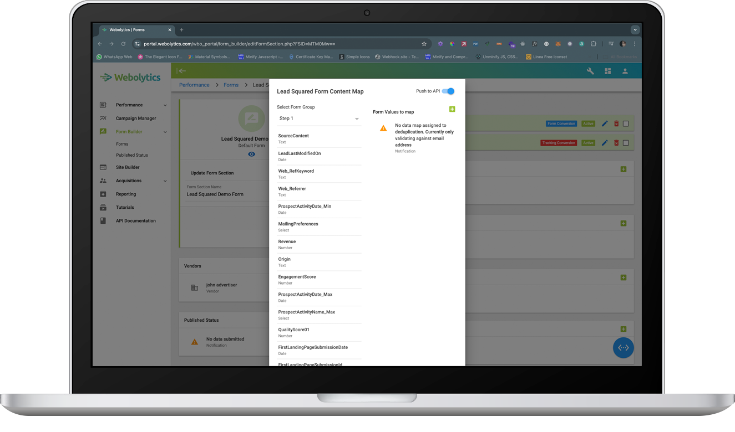This screenshot has width=735, height=432.
Task: Go to the Forms breadcrumb link
Action: [231, 85]
